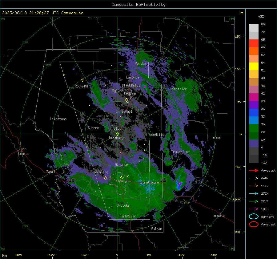Click the Vulcan town label
This screenshot has width=277, height=259.
157,229
